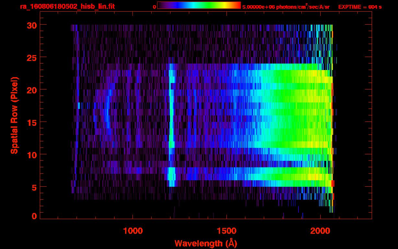This screenshot has height=249, width=398.
Task: Click the colorbar minimum value 0
Action: [154, 7]
